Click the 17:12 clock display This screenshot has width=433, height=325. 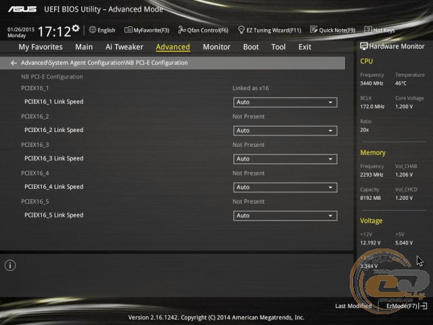54,32
